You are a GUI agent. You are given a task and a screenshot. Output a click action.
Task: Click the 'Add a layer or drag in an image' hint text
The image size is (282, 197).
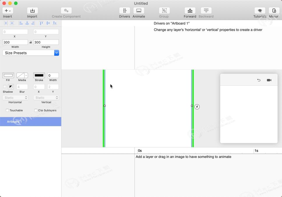(184, 157)
